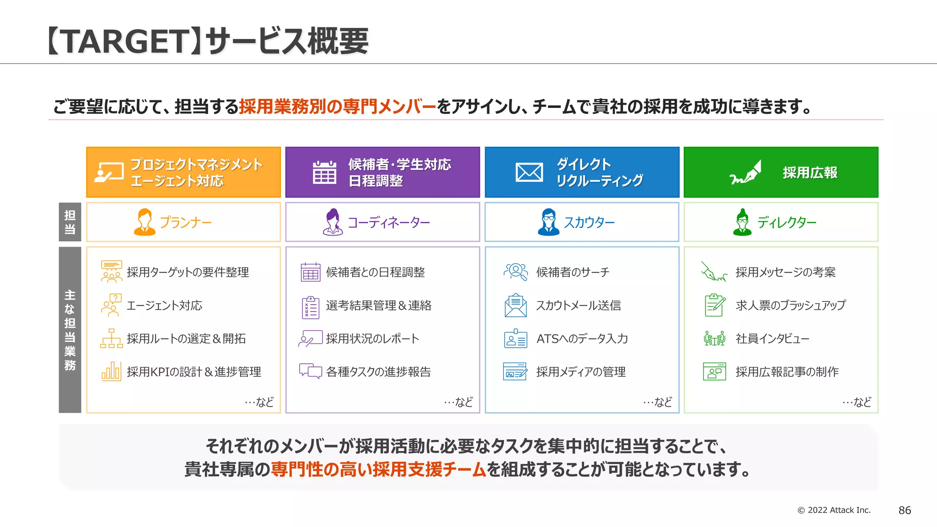
Task: Click the text 候補者との日程調整
Action: pyautogui.click(x=375, y=272)
